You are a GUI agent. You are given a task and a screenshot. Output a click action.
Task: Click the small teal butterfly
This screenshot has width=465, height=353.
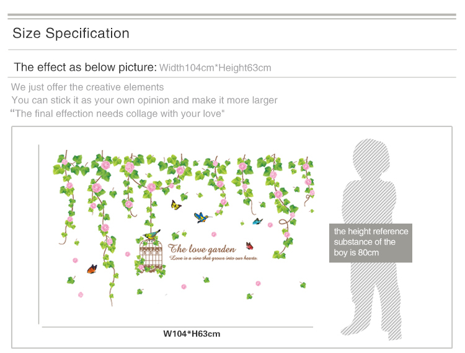pos(257,221)
